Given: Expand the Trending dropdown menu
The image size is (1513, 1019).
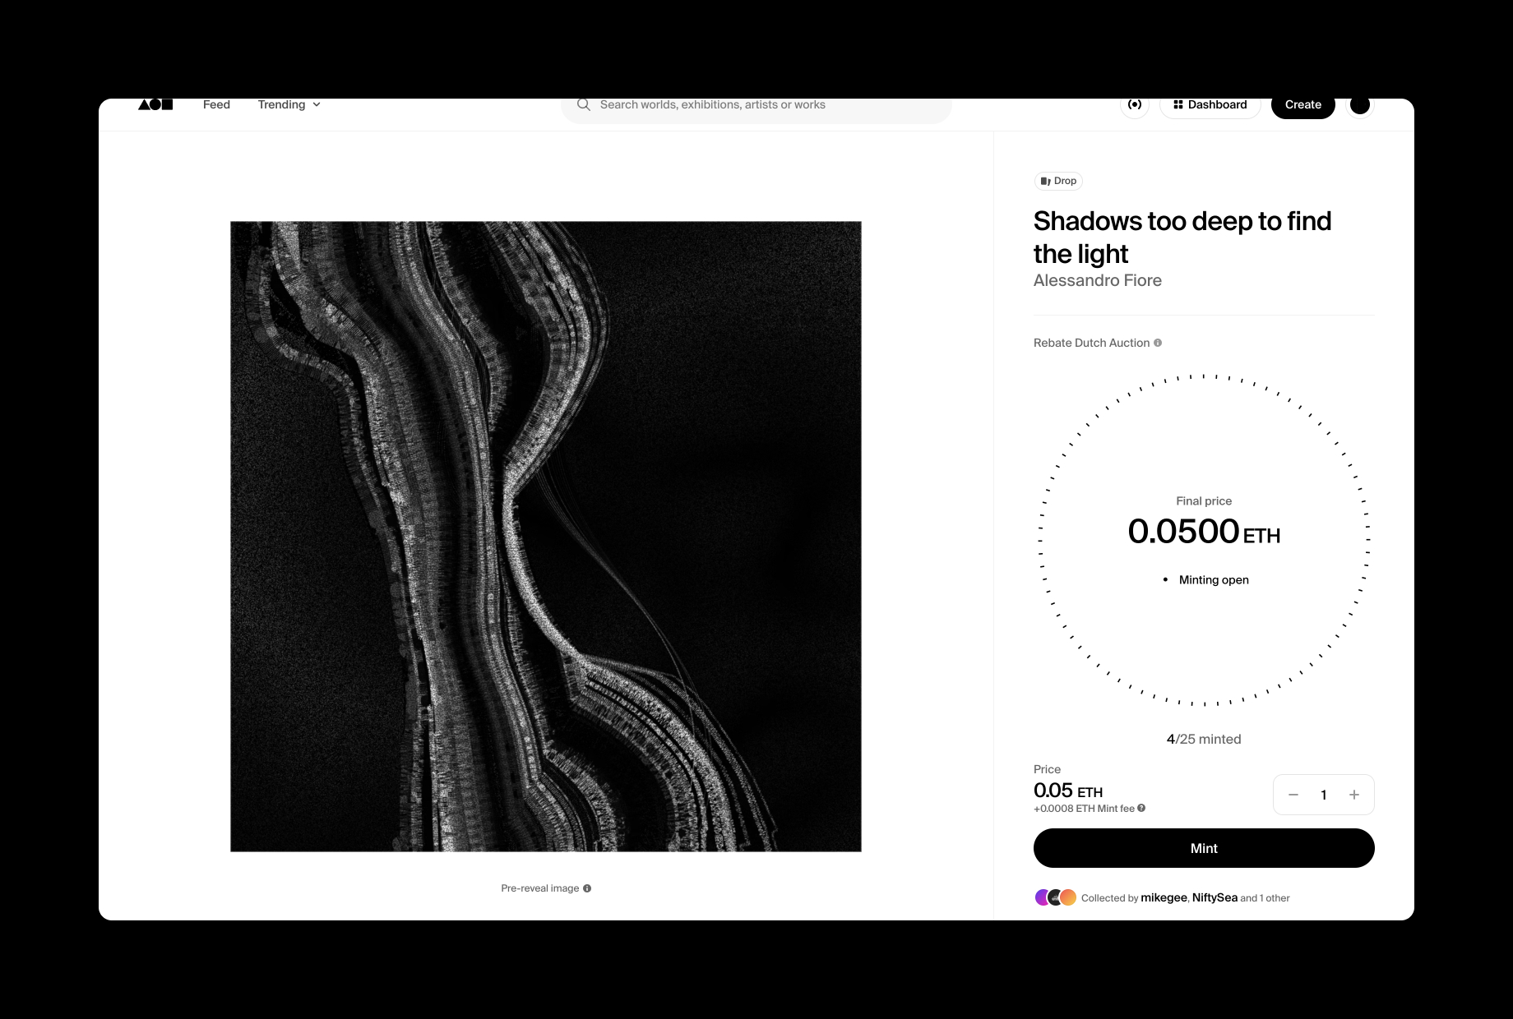Looking at the screenshot, I should 289,104.
